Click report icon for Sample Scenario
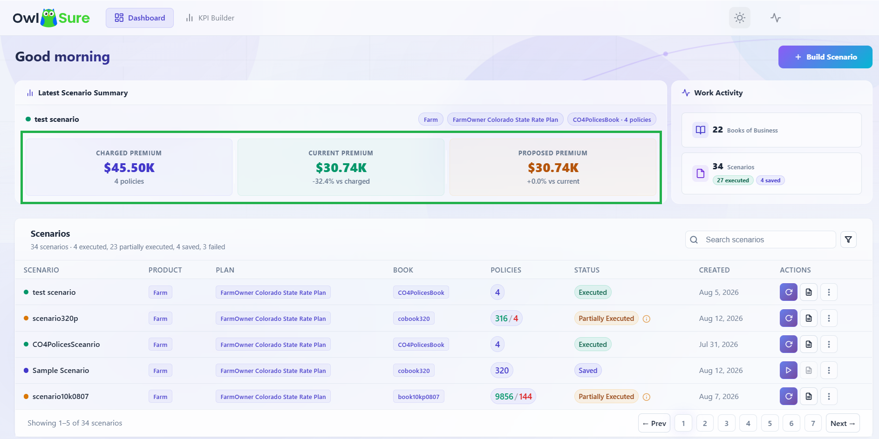This screenshot has height=439, width=879. click(x=809, y=370)
